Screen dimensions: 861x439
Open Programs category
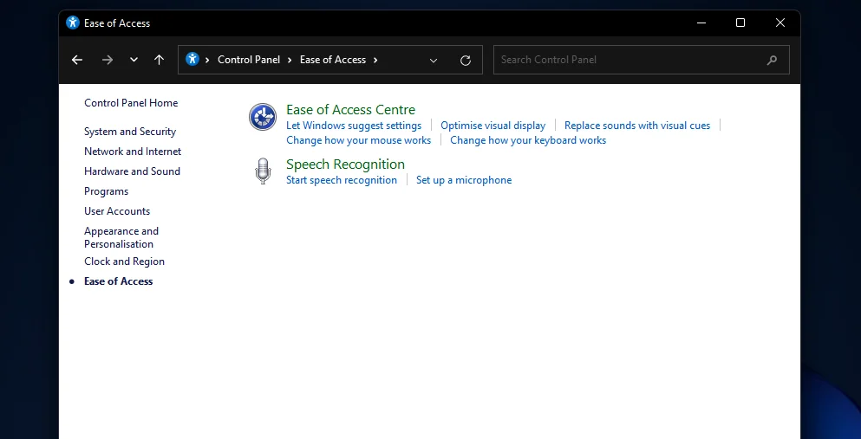pos(106,191)
